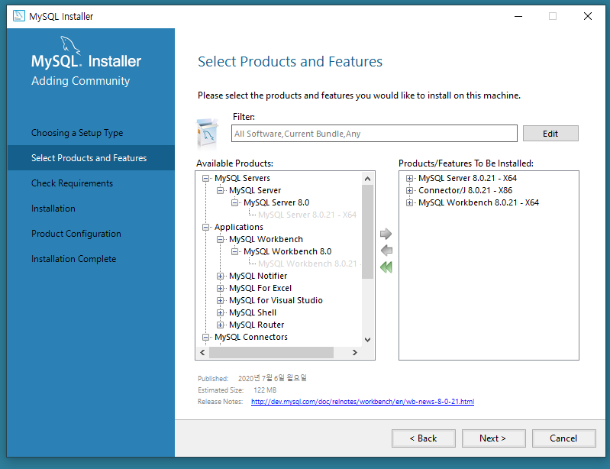Select Connector/J 8.0.21 - X86 in install list

(465, 190)
